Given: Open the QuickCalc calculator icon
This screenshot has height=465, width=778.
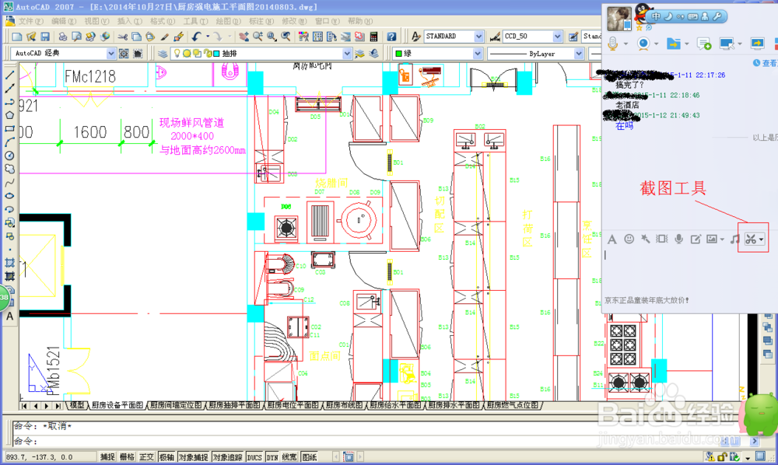Looking at the screenshot, I should pos(374,37).
